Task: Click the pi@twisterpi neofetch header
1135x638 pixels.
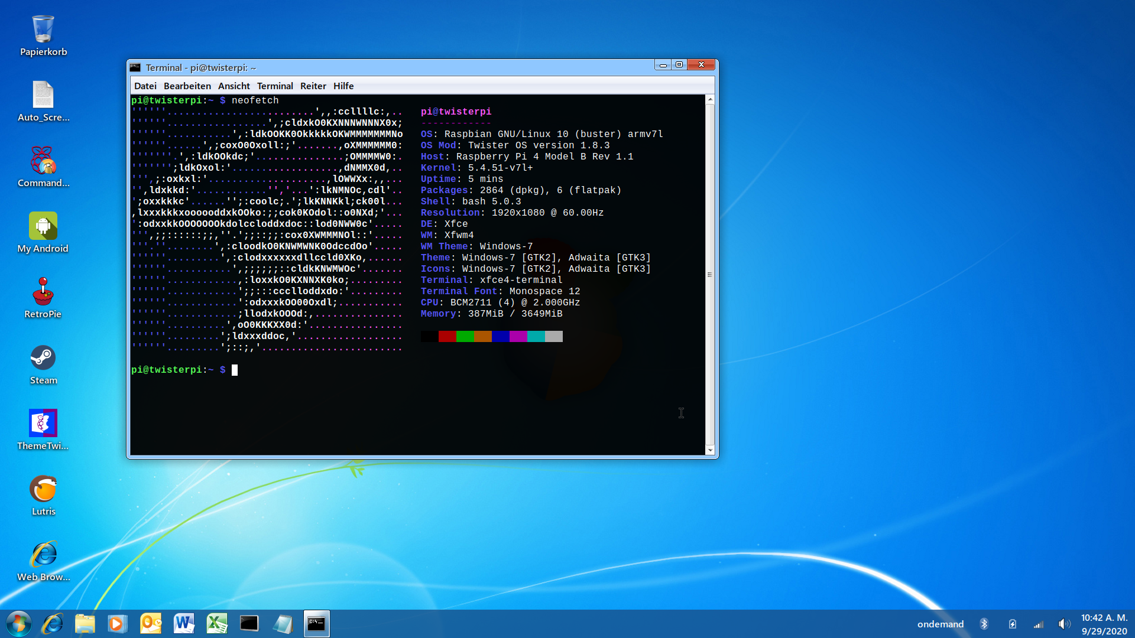Action: pos(456,112)
